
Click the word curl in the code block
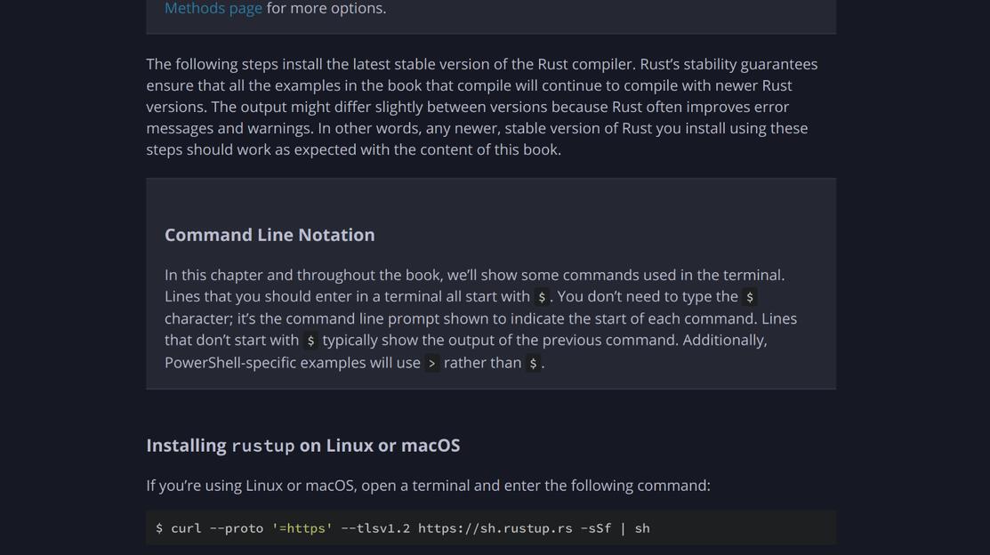coord(186,528)
